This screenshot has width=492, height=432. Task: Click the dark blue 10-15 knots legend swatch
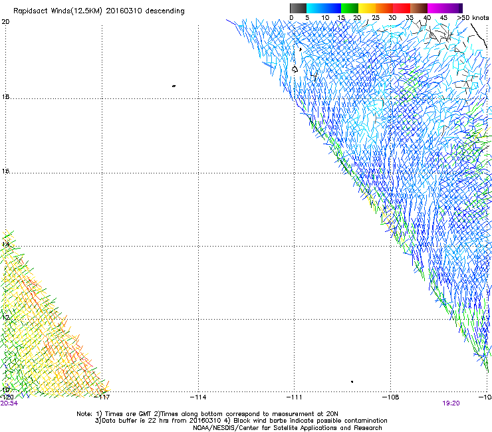pyautogui.click(x=332, y=8)
